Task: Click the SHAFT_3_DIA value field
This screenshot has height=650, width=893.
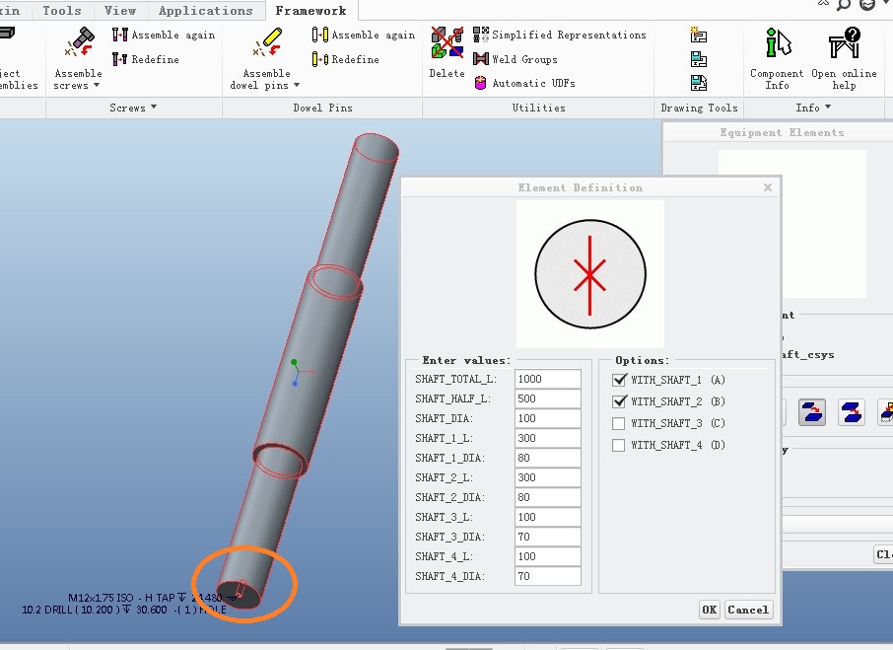Action: [x=548, y=537]
